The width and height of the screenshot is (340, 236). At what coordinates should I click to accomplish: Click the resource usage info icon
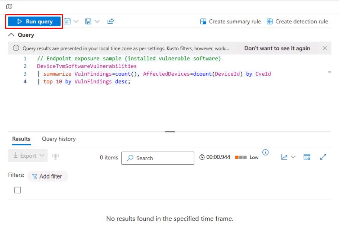265,152
